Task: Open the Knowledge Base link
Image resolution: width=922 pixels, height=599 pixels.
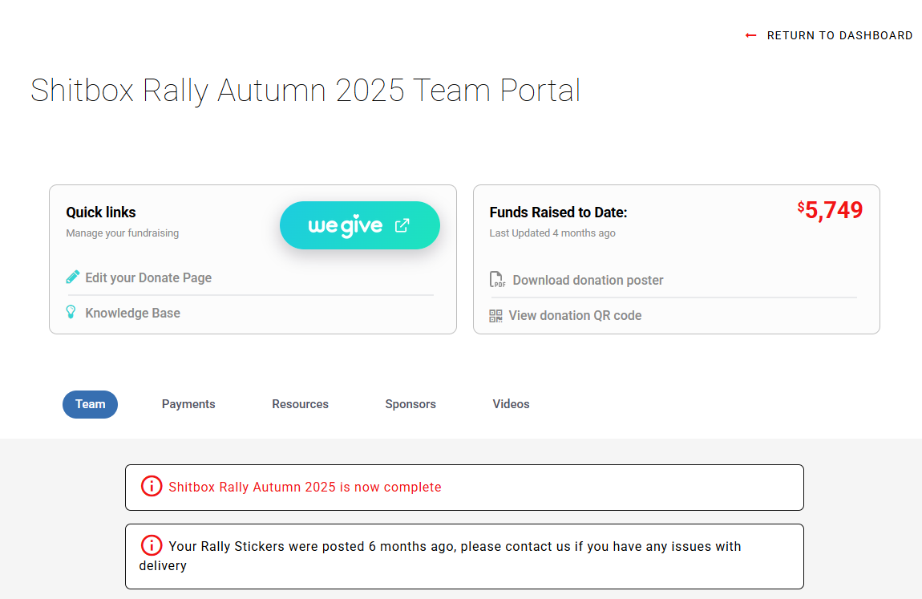Action: (x=132, y=313)
